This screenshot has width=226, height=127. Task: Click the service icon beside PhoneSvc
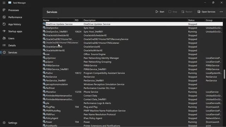44,92
